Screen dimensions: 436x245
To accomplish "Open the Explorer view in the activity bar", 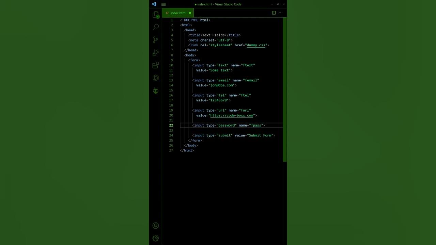I will click(x=156, y=15).
